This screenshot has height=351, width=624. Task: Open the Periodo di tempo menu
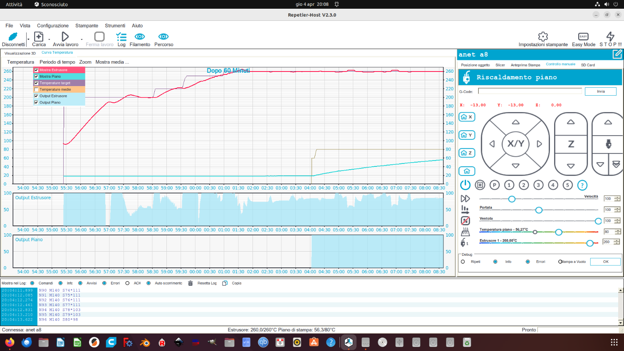point(57,62)
